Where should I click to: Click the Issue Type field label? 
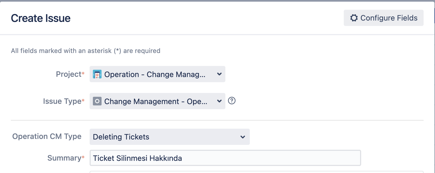(x=62, y=101)
